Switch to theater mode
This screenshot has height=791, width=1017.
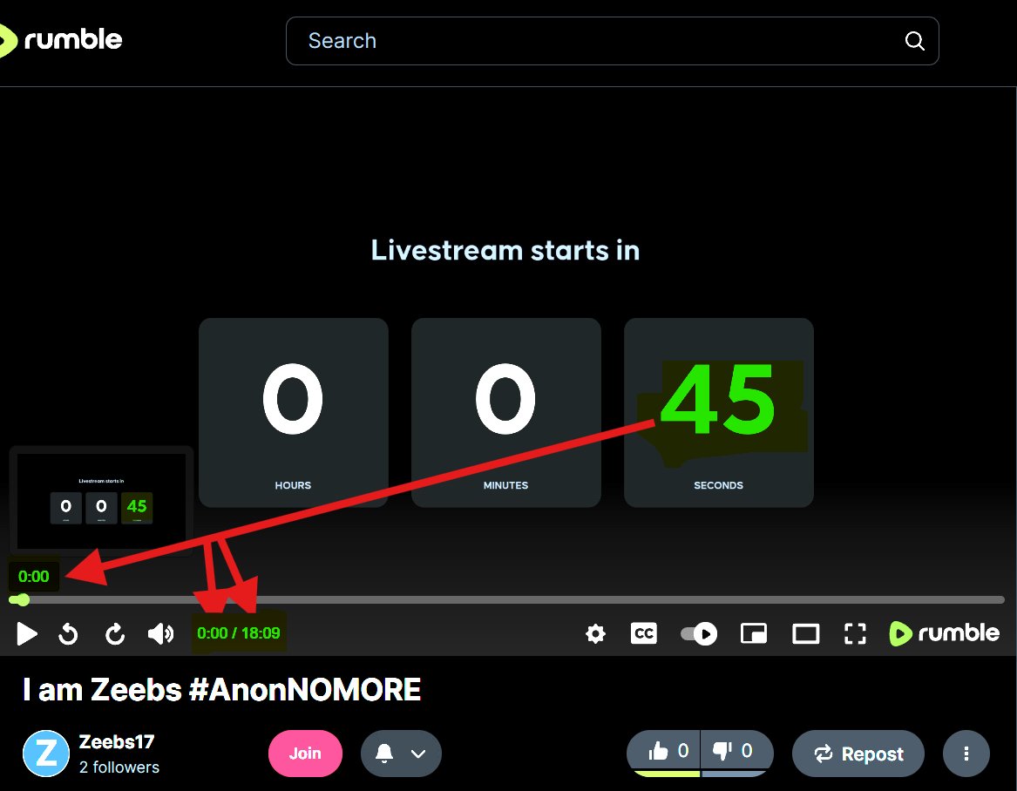pyautogui.click(x=805, y=633)
